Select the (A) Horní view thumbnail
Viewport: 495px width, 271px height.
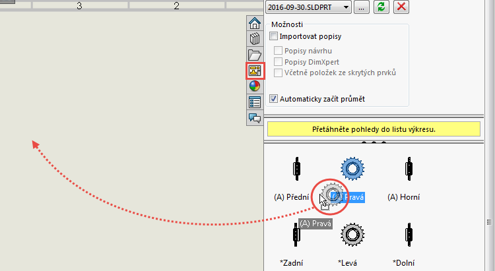(x=409, y=169)
